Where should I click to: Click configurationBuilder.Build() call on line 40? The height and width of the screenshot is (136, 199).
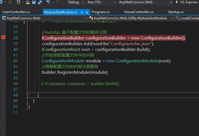[x=123, y=50]
